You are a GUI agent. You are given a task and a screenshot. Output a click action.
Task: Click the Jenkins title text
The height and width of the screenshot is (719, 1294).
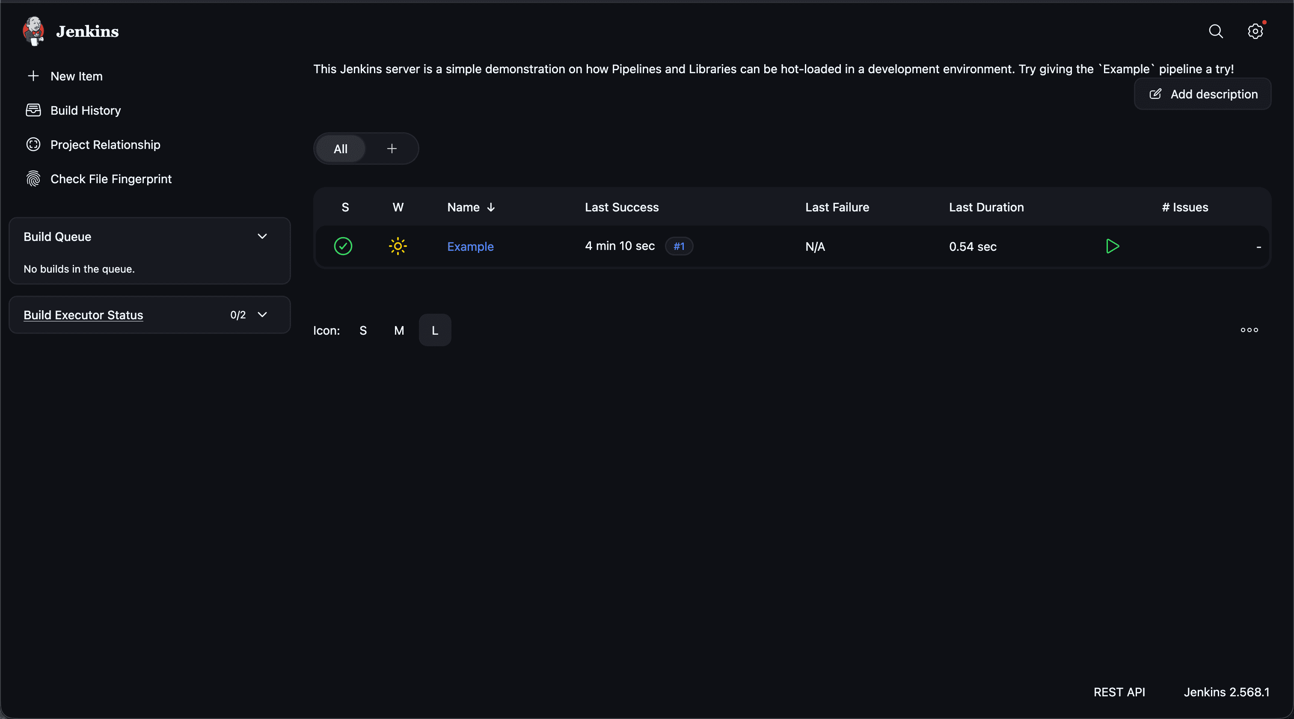click(87, 31)
